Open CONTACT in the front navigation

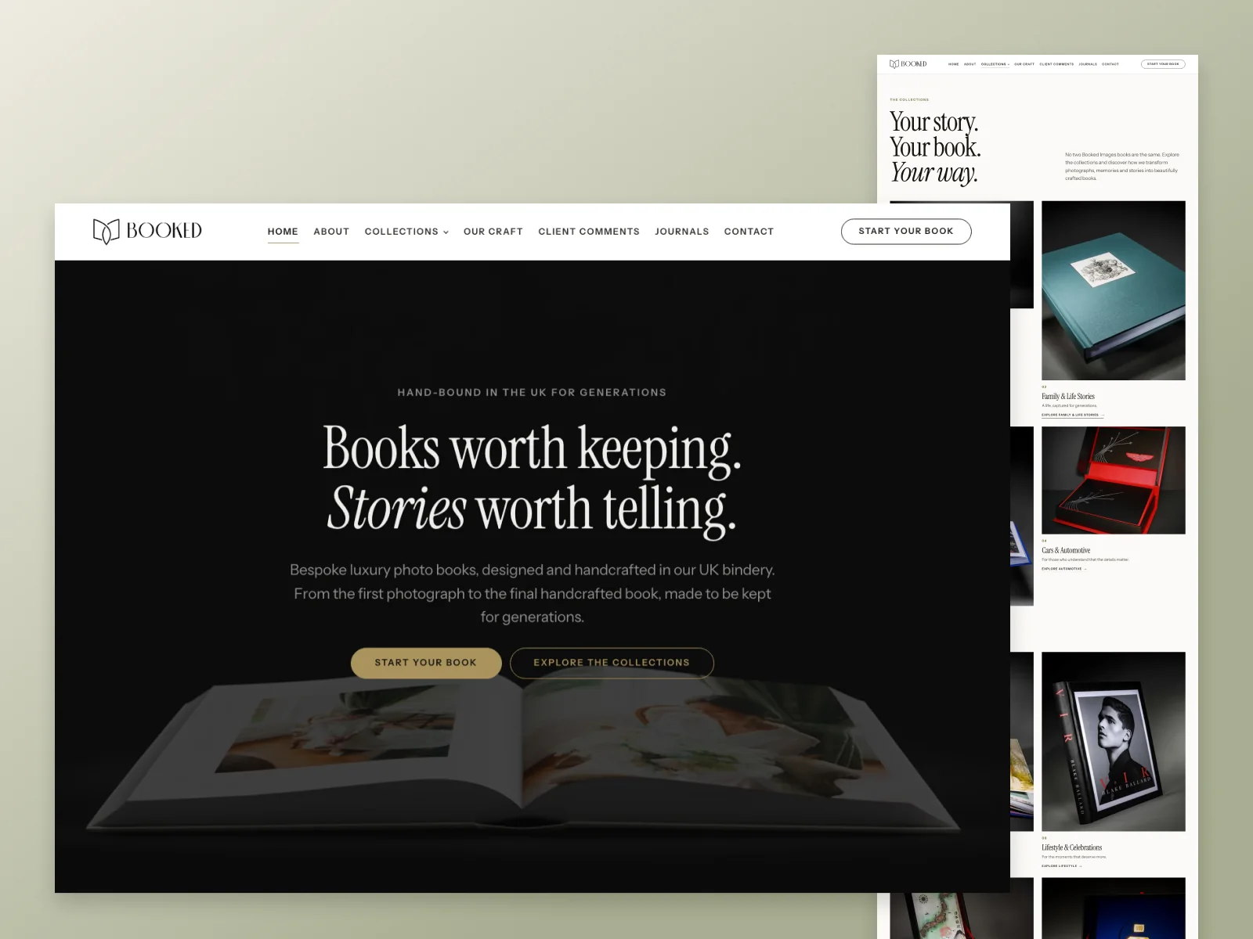pos(749,232)
